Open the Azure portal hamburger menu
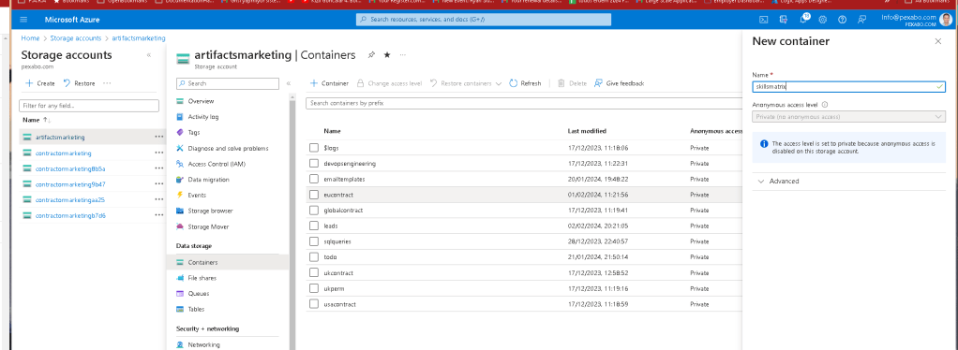 pos(23,20)
